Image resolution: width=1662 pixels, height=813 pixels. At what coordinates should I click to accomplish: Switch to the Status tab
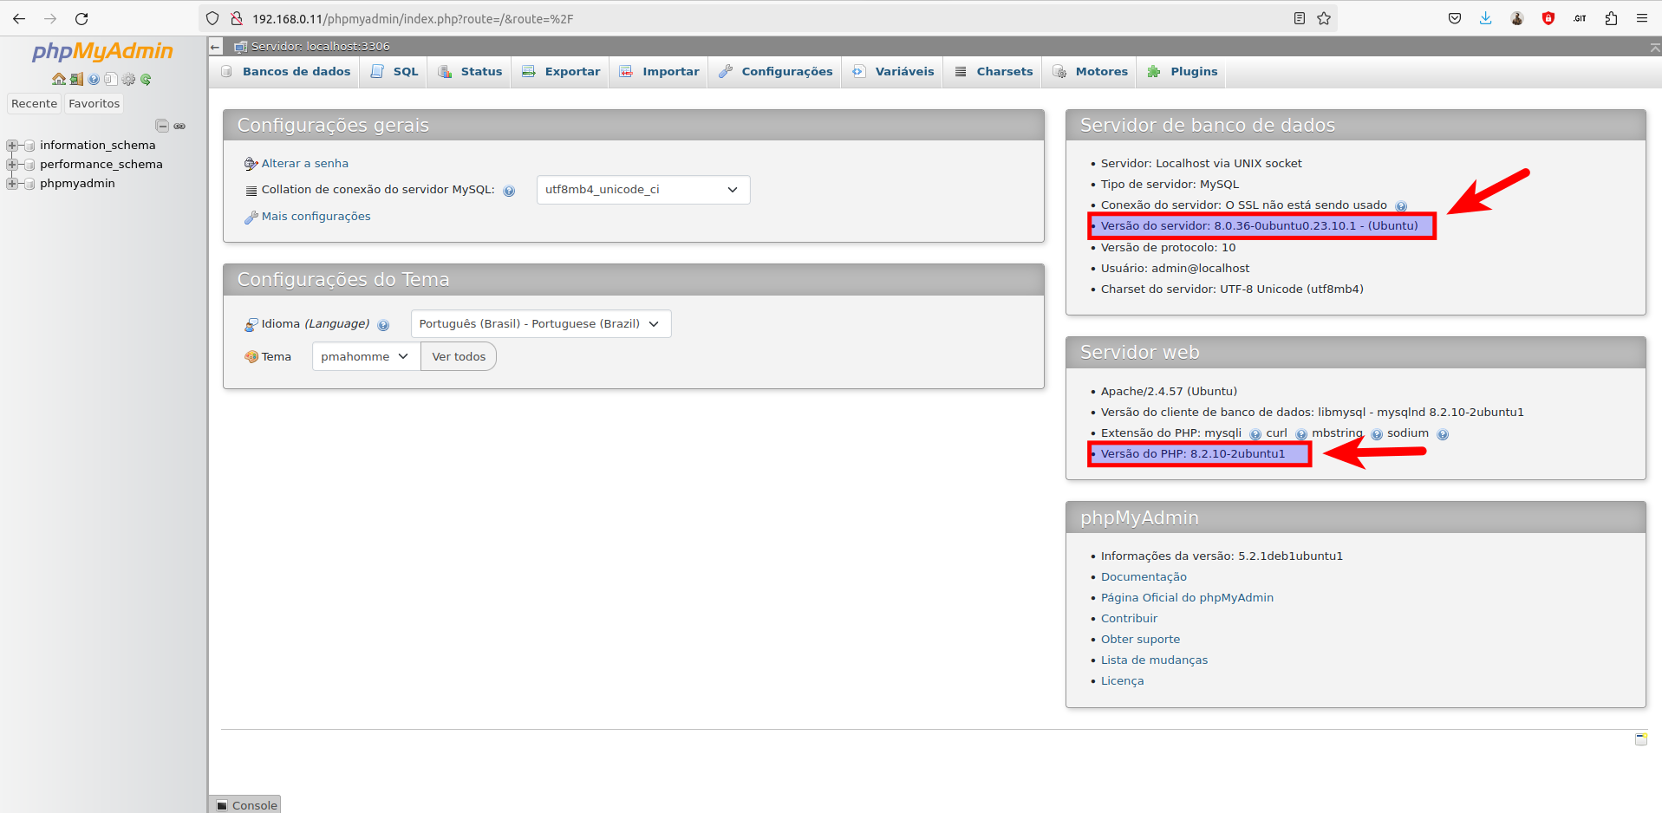(471, 72)
